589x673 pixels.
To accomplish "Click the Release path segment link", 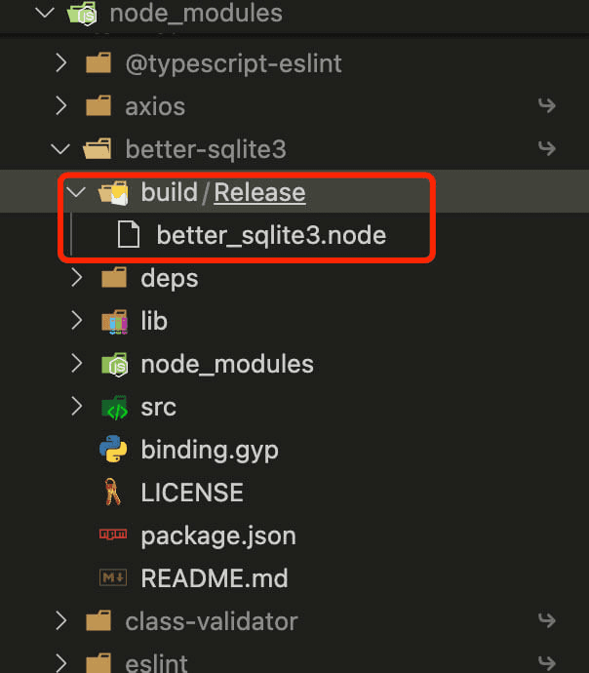I will coord(259,192).
